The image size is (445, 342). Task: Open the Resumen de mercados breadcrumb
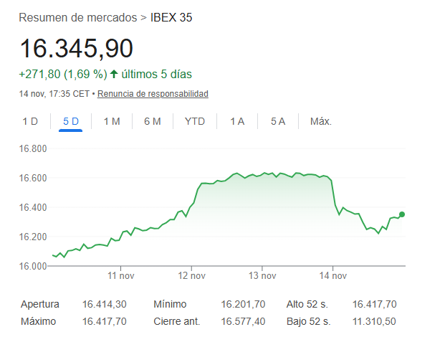coord(77,17)
